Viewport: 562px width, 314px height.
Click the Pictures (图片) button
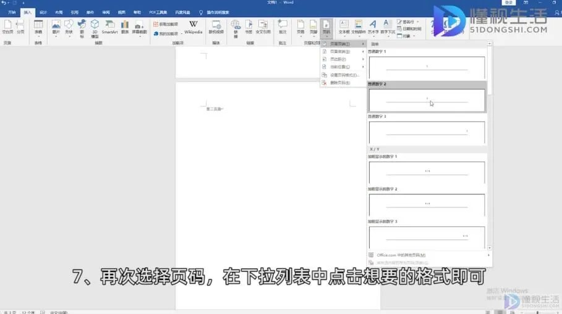56,28
